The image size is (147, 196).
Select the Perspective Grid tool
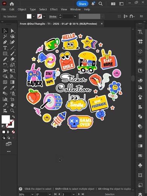pyautogui.click(x=12, y=76)
